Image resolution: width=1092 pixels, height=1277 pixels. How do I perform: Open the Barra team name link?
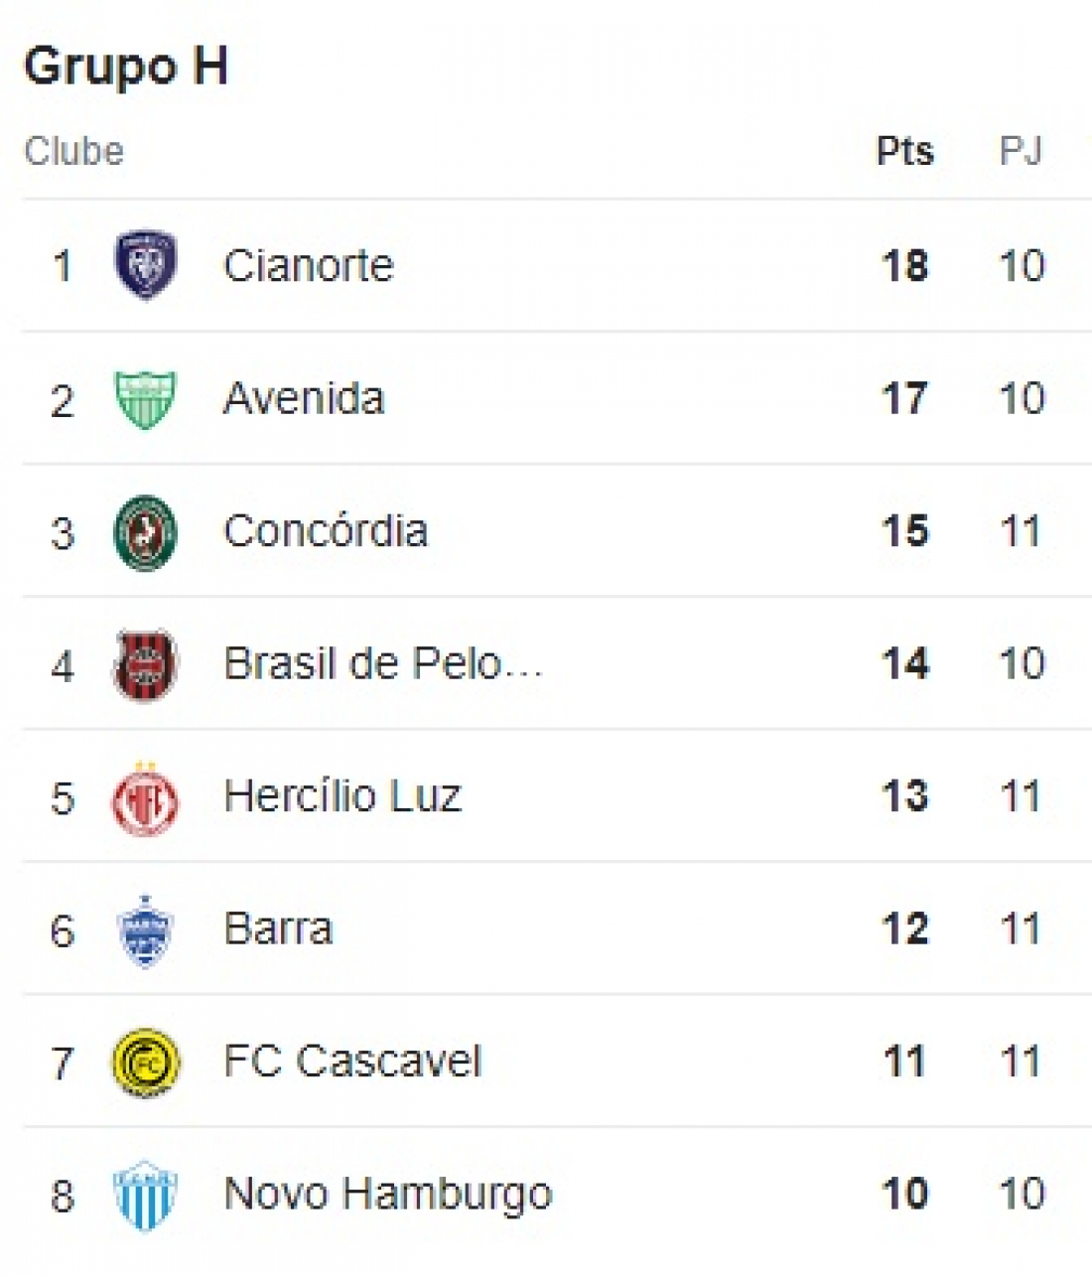click(278, 929)
